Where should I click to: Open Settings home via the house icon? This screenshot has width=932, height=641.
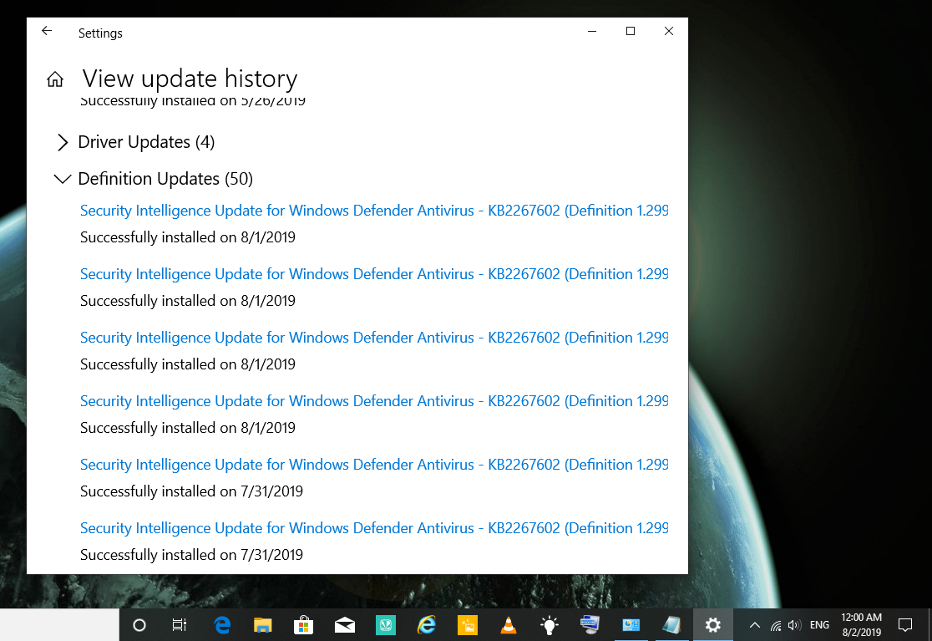tap(55, 79)
